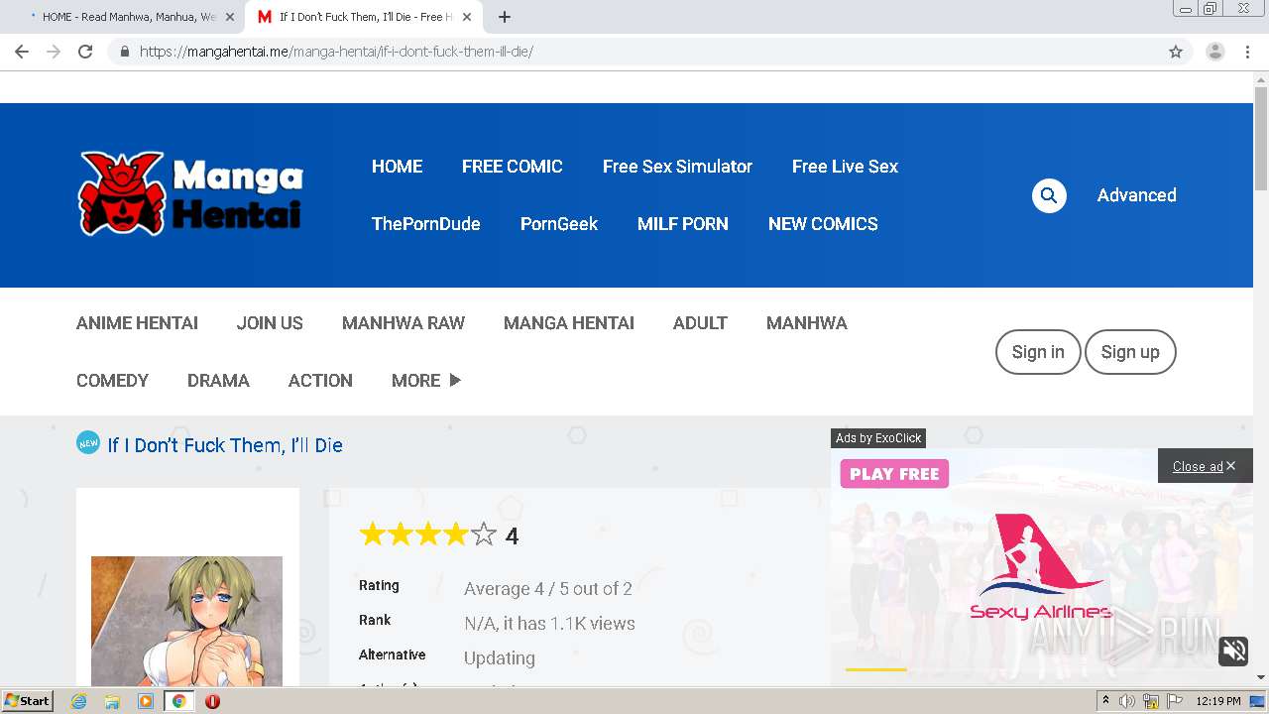Open the system tray volume icon
The image size is (1269, 714).
[1127, 701]
